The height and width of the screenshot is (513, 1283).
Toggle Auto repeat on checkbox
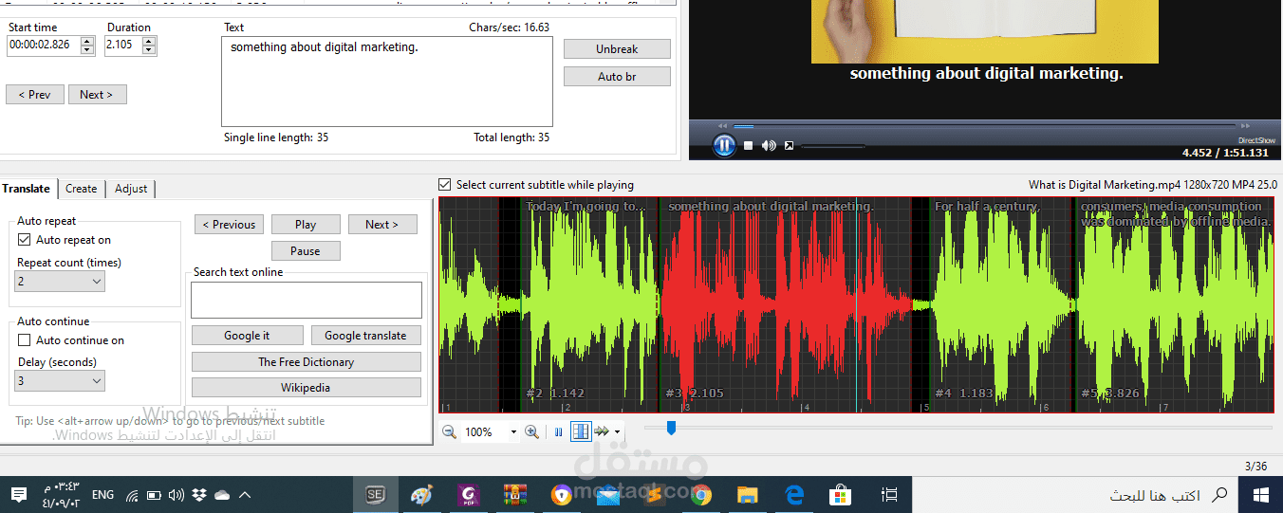click(25, 240)
